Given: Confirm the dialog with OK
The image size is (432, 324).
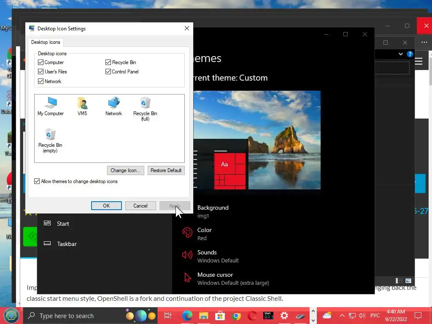Looking at the screenshot, I should 106,206.
